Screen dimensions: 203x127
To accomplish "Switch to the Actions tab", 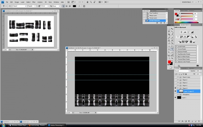I will coord(153,11).
